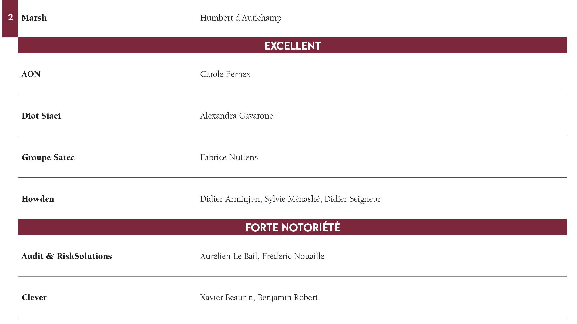This screenshot has height=324, width=577.
Task: Click the number 2 rank badge
Action: pos(10,18)
